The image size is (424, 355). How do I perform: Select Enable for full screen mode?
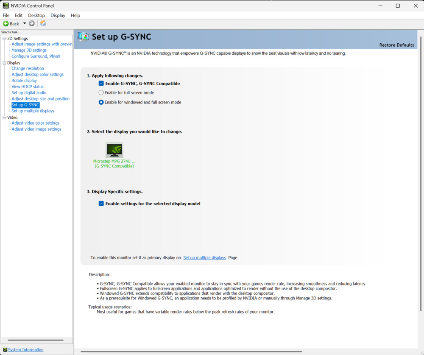101,92
